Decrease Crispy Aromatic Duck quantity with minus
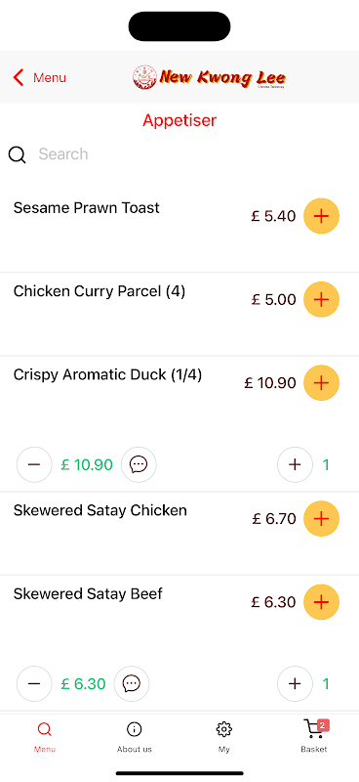 pos(34,465)
